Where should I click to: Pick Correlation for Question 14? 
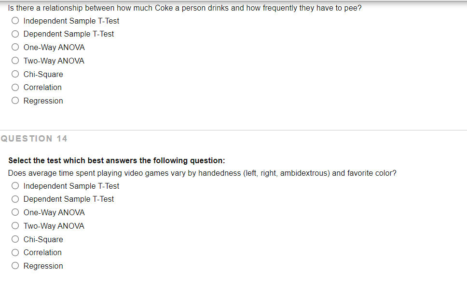[15, 252]
